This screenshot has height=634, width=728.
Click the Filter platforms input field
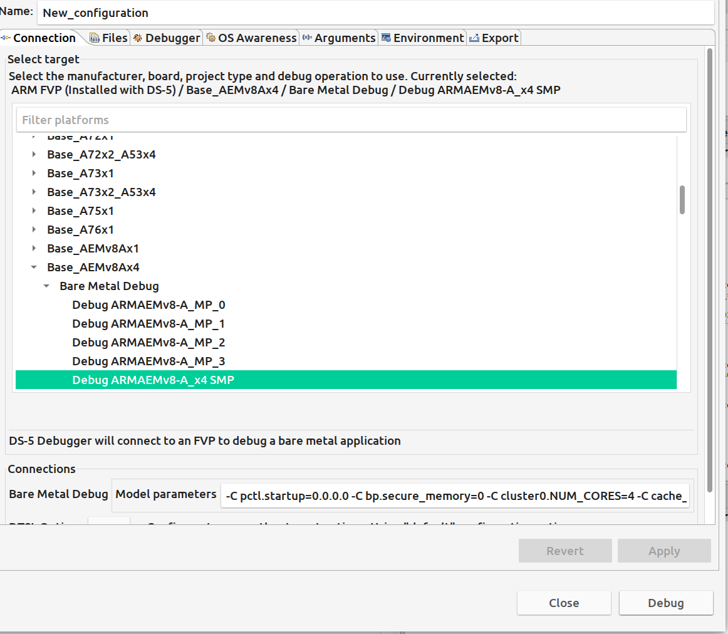click(351, 119)
